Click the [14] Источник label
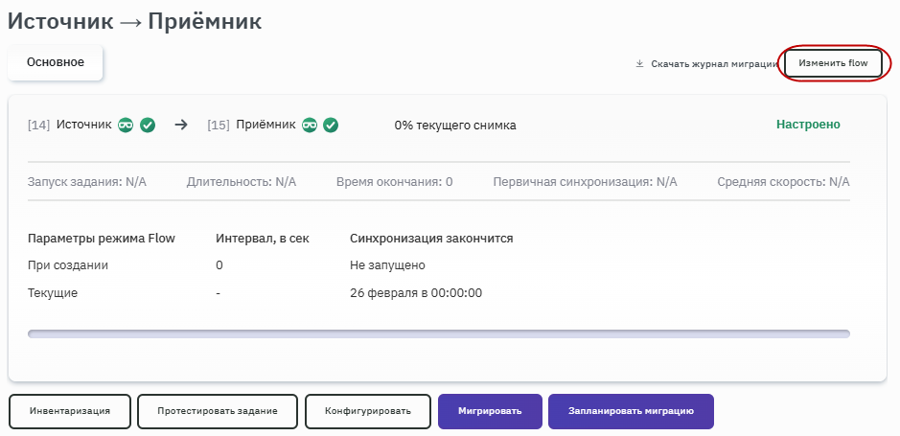 tap(70, 125)
